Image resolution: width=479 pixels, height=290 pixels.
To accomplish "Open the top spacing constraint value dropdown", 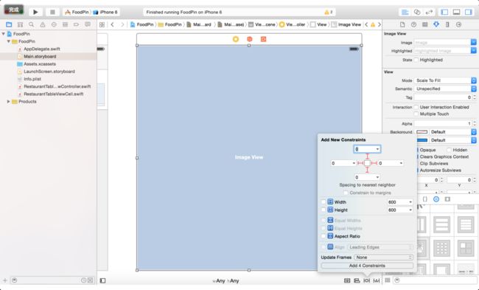I will coord(377,149).
